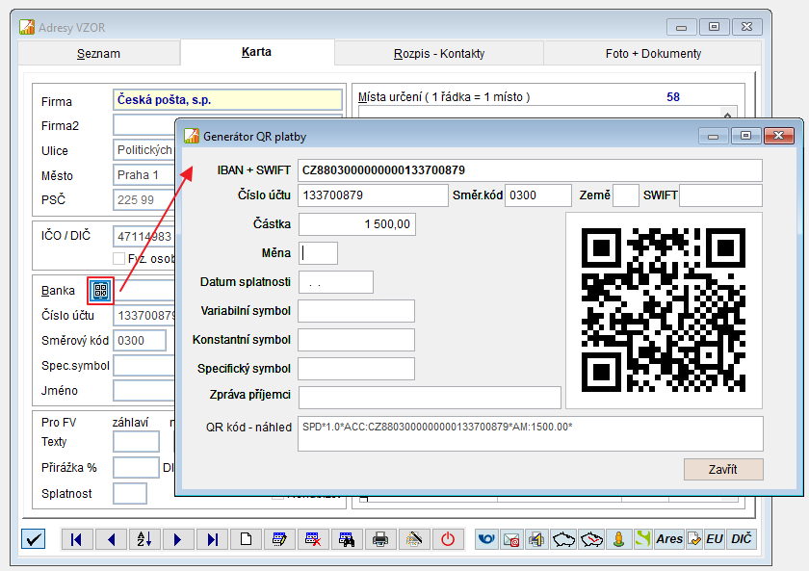Minimize the Generátor QR platby window
Screen dimensions: 809x571
pos(714,136)
